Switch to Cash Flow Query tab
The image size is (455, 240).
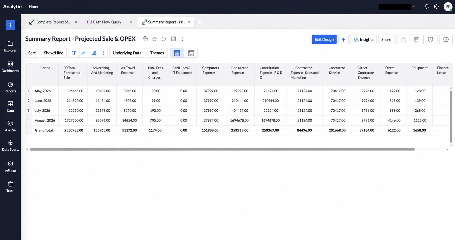(104, 22)
